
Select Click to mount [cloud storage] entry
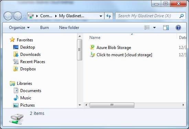[x=124, y=55]
